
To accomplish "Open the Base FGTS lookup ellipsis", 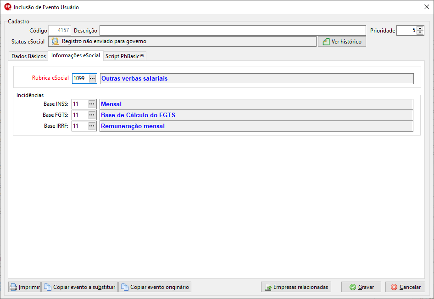I will (92, 115).
